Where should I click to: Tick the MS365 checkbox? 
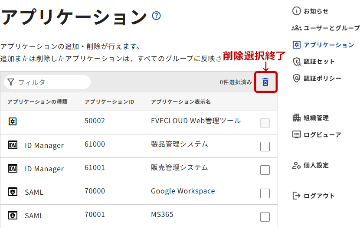pyautogui.click(x=265, y=217)
